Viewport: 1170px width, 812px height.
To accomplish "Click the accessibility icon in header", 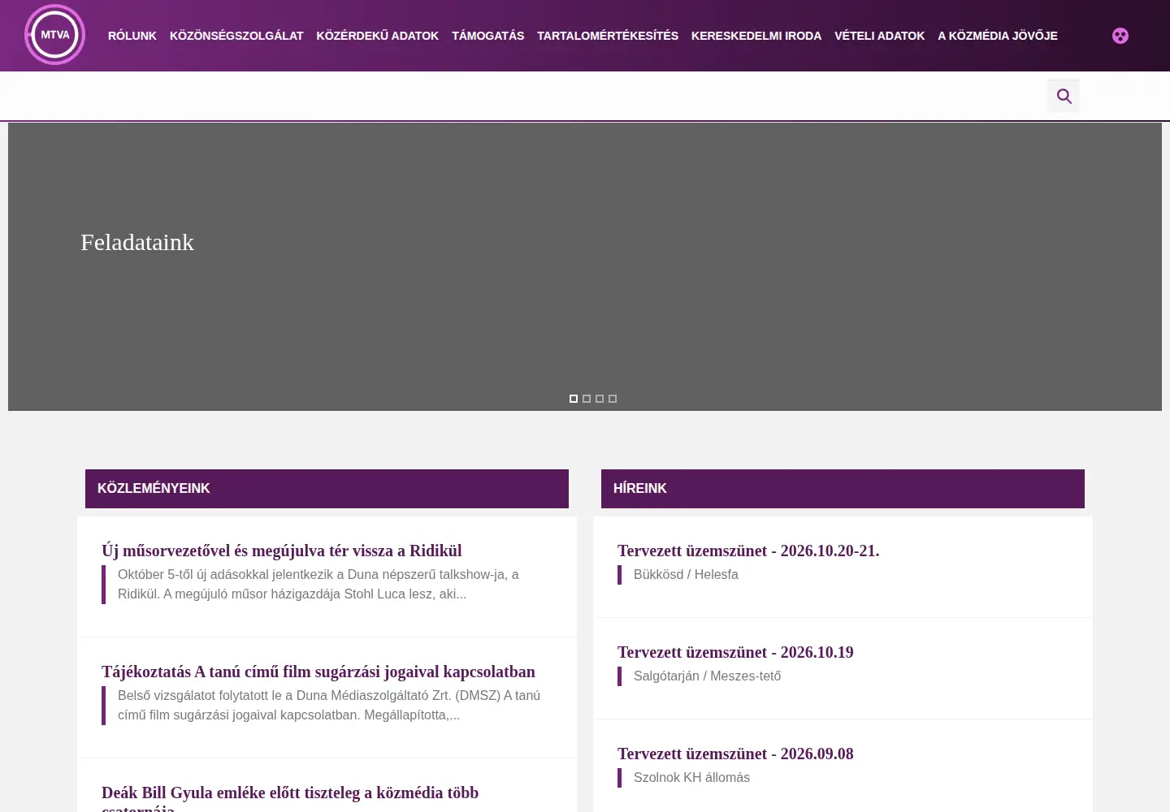I will tap(1120, 36).
